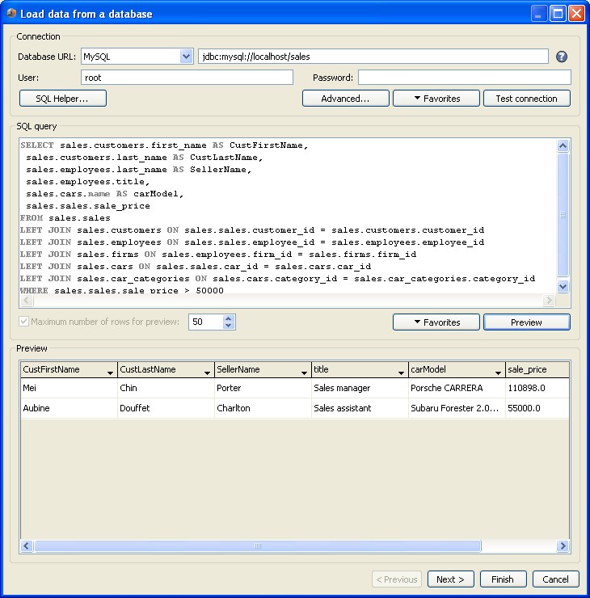Select the 110898.0 price cell
Image resolution: width=590 pixels, height=598 pixels.
tap(537, 388)
